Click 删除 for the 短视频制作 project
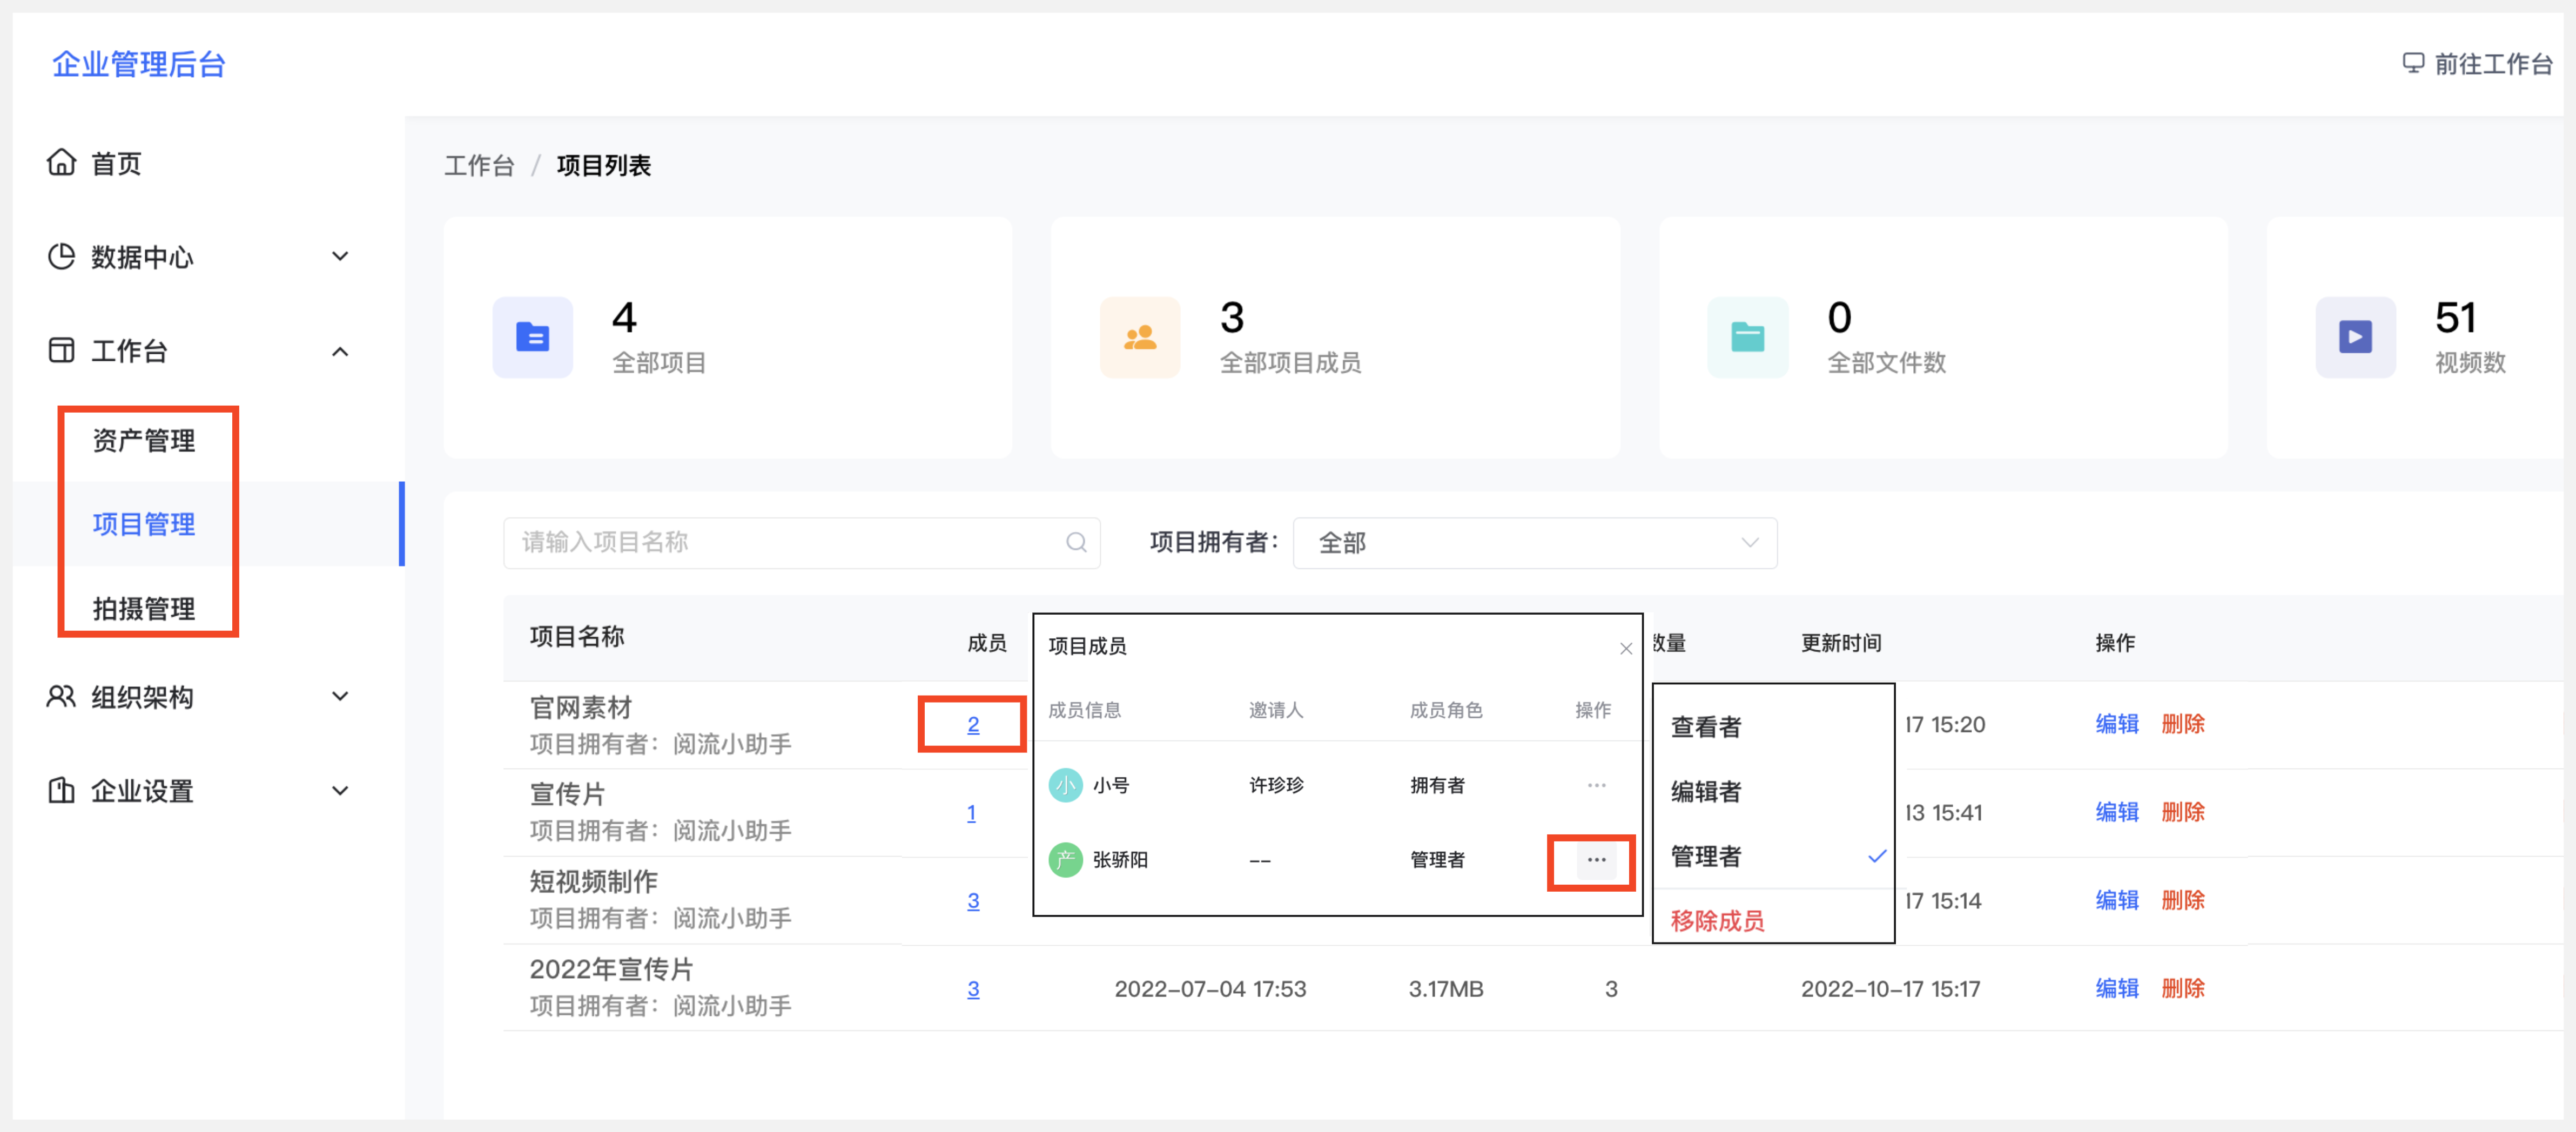The height and width of the screenshot is (1132, 2576). point(2182,899)
